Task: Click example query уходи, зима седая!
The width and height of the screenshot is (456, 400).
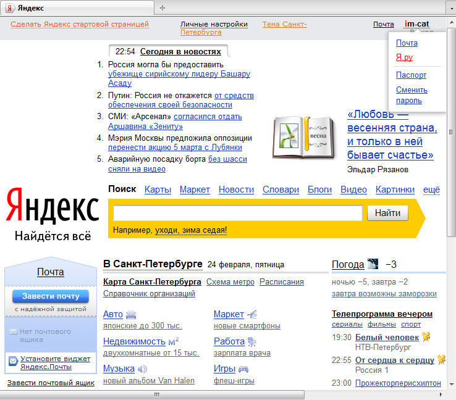Action: pos(191,230)
